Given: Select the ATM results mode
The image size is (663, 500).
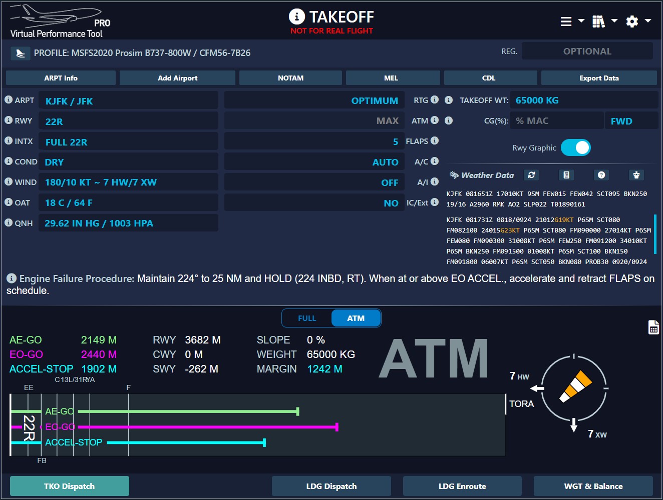Looking at the screenshot, I should [356, 318].
